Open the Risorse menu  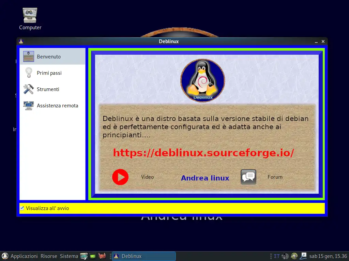(x=49, y=256)
